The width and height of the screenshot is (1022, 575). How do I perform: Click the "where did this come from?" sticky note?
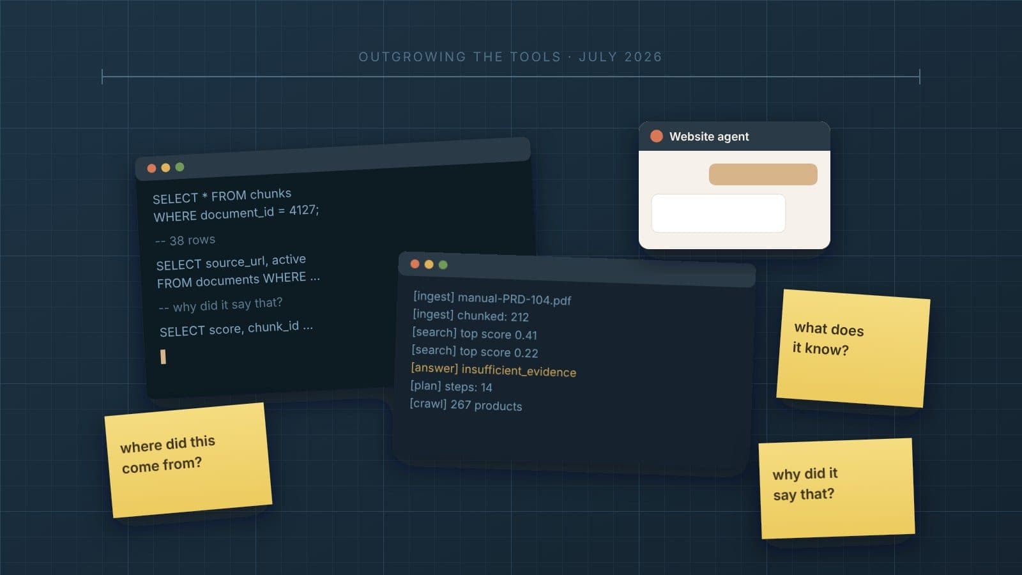188,460
